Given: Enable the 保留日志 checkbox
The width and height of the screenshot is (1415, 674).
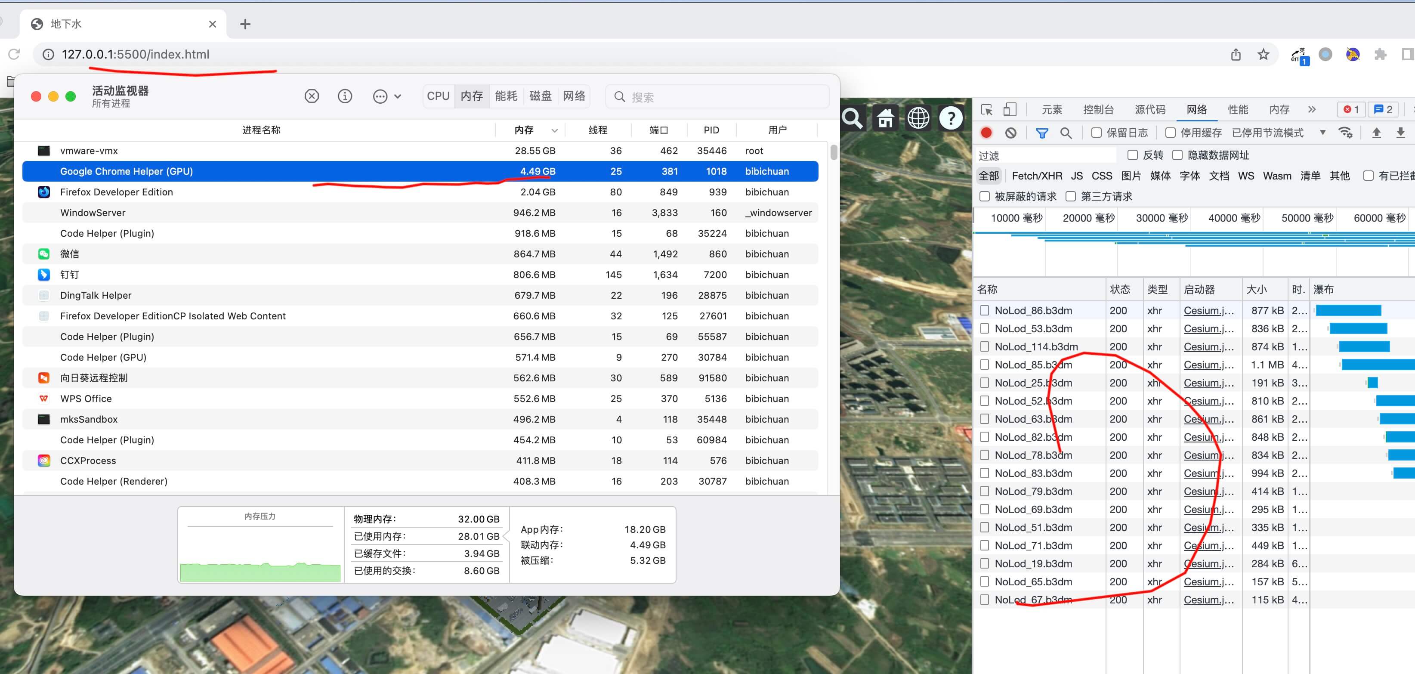Looking at the screenshot, I should click(1097, 133).
